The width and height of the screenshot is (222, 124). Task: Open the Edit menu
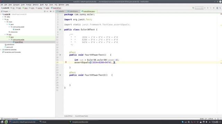tap(6, 4)
